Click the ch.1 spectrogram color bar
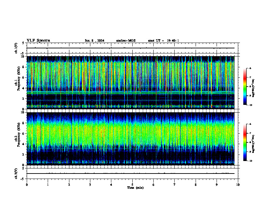Viewport: 268px width, 207px height. 245,87
